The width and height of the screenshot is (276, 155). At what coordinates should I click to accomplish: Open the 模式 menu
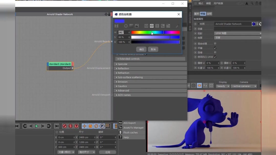(x=201, y=3)
